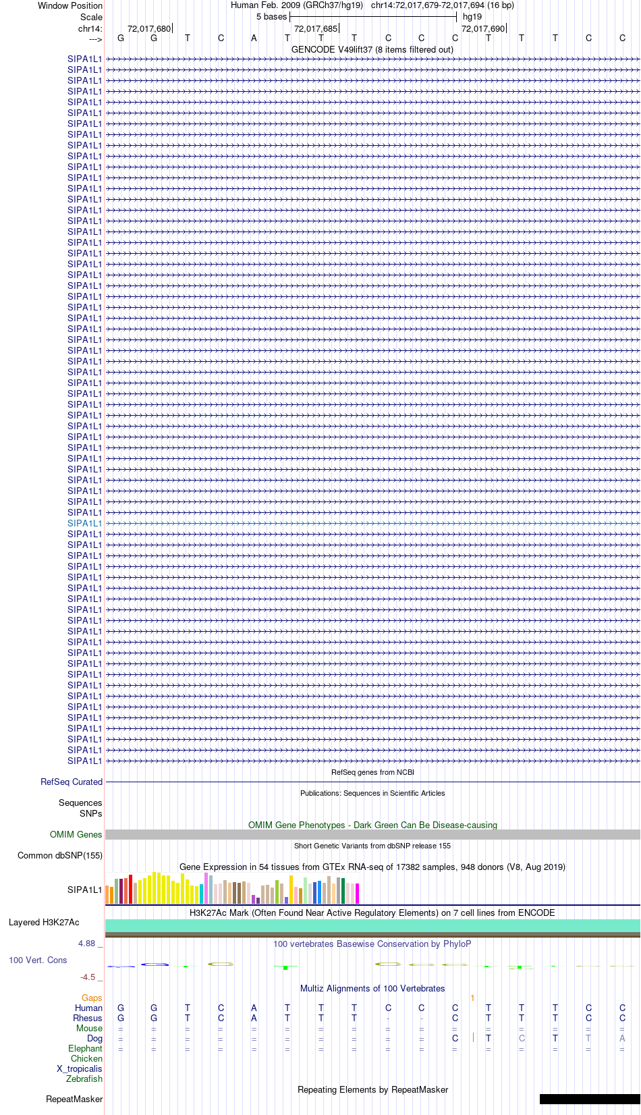Open the GTEx Gene Expression track title
The image size is (641, 1115).
coord(372,867)
